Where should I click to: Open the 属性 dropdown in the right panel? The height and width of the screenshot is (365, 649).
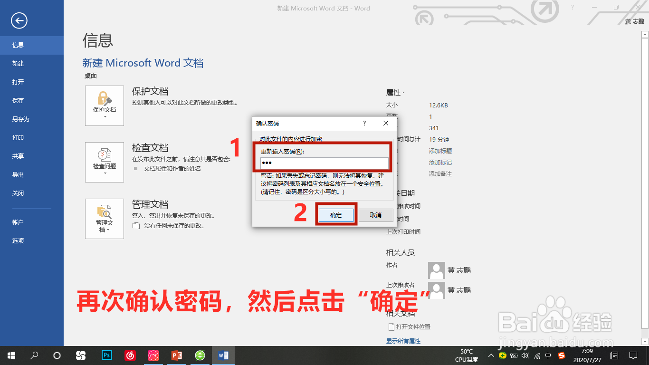pos(395,92)
